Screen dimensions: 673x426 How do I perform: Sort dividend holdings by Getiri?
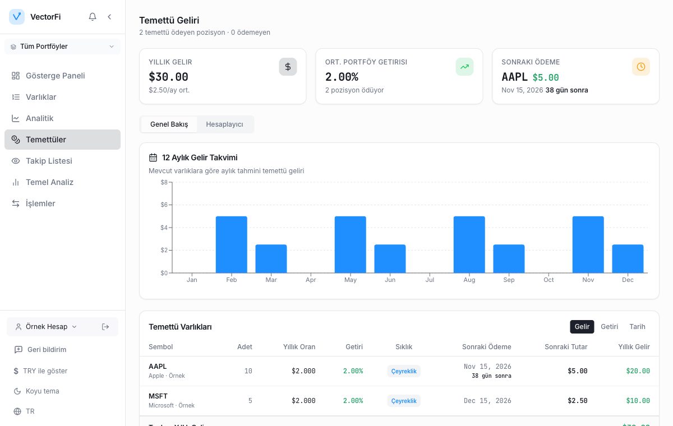click(609, 327)
